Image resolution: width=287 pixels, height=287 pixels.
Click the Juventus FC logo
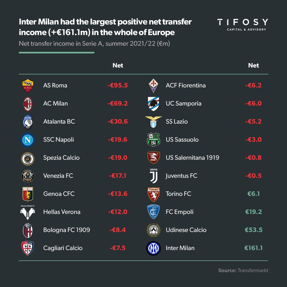154,176
